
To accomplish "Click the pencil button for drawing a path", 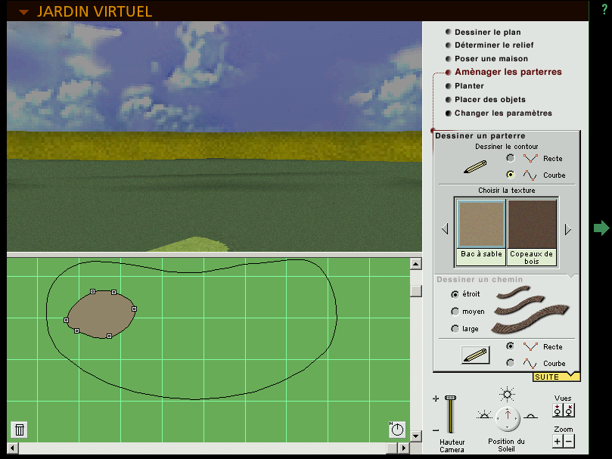I will point(475,355).
